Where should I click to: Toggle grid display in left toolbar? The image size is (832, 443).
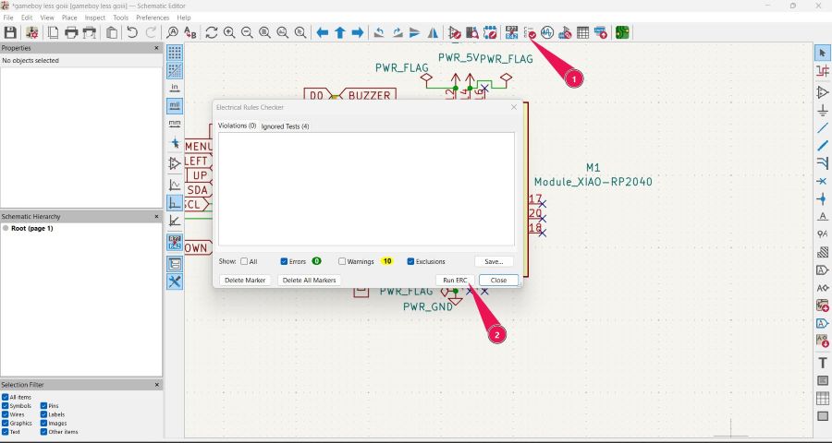(175, 53)
